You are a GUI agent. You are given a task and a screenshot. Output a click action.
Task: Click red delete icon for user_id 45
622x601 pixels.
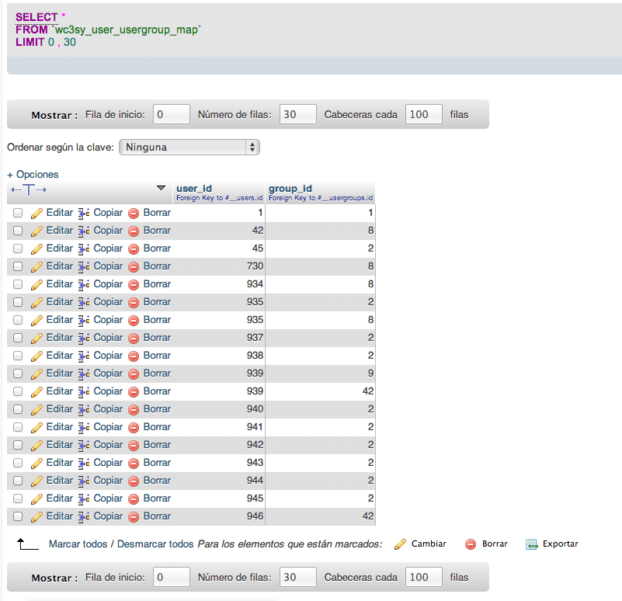tap(134, 248)
